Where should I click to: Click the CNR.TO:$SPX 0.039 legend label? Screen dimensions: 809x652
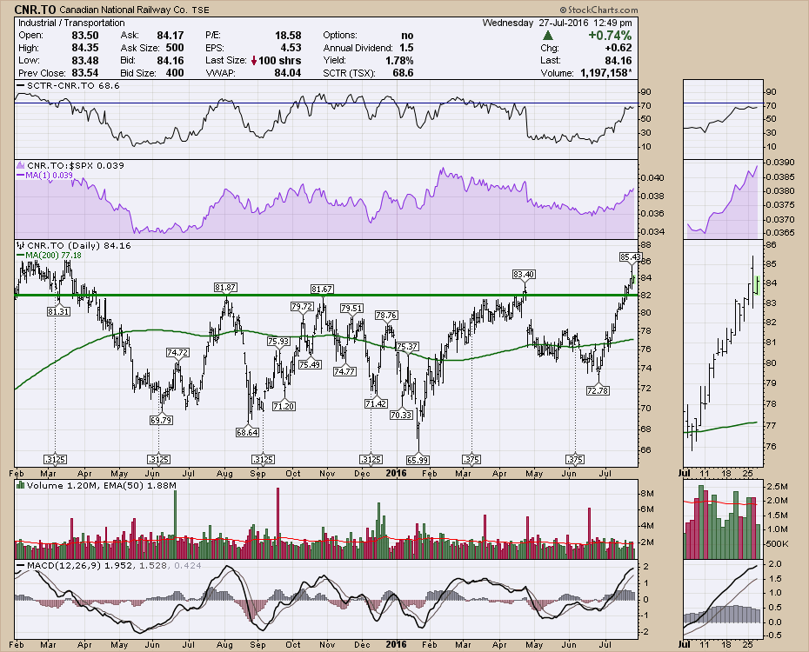click(x=70, y=165)
